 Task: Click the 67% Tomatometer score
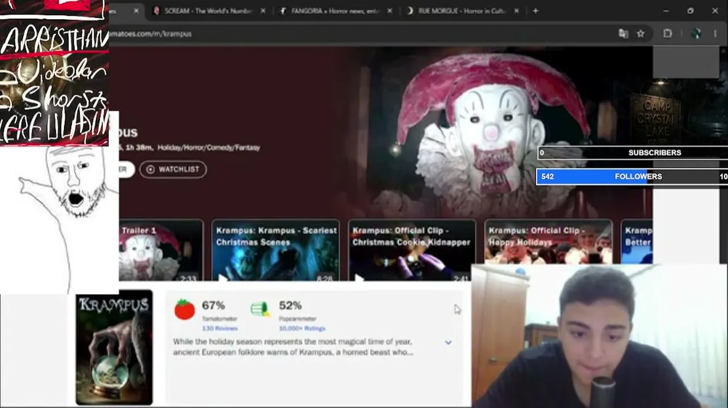point(213,305)
